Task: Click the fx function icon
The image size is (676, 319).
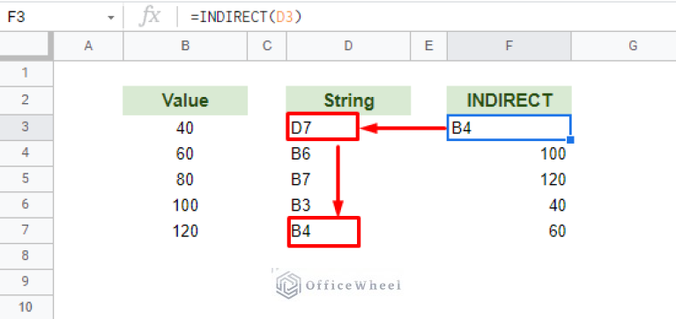Action: coord(149,17)
